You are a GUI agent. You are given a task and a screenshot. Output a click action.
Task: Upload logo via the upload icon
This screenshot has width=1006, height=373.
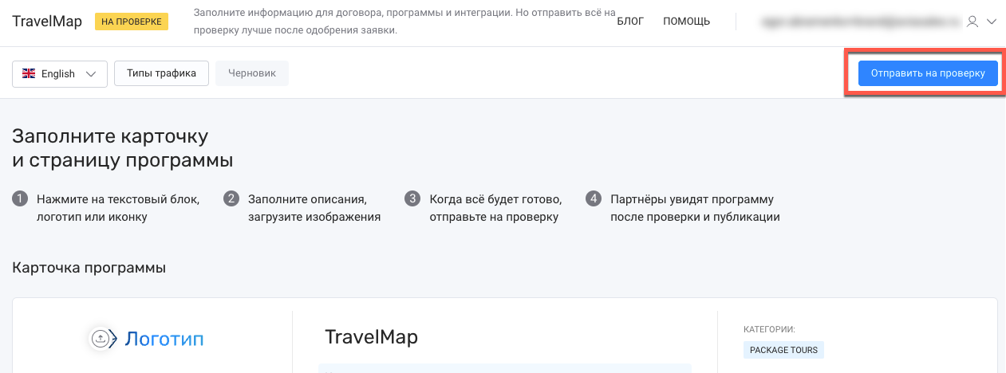coord(101,339)
